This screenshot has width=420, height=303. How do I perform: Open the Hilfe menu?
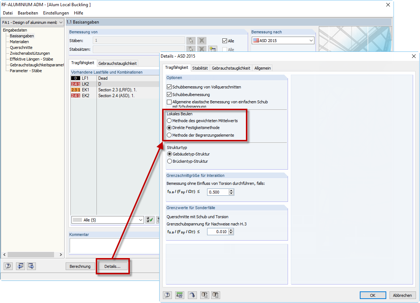pyautogui.click(x=78, y=13)
